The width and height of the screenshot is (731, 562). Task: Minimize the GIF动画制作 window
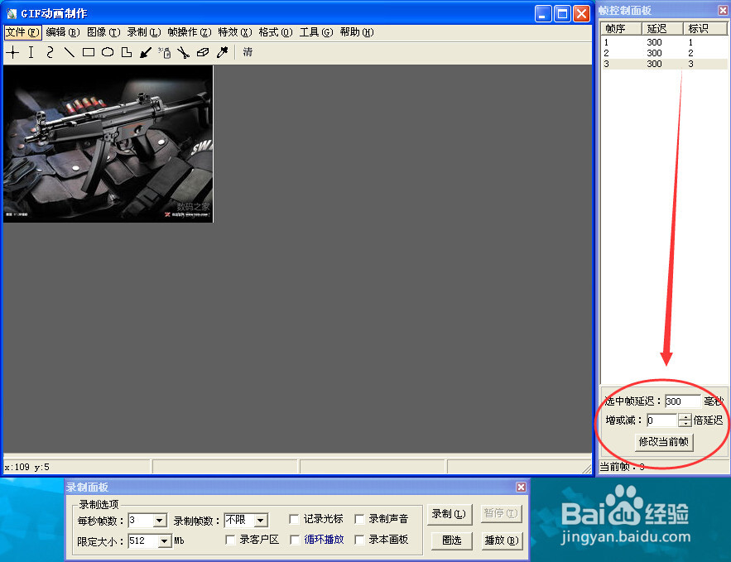(542, 14)
